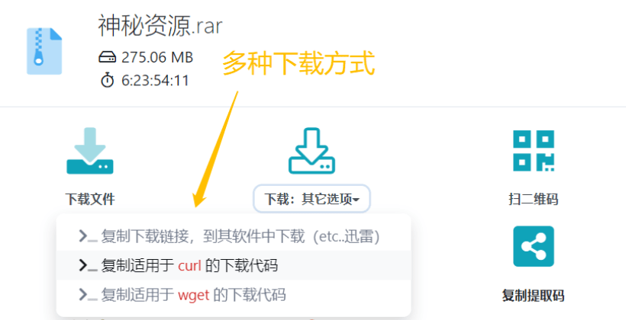Click terminal prompt icon beside curl option
626x320 pixels.
pyautogui.click(x=88, y=265)
